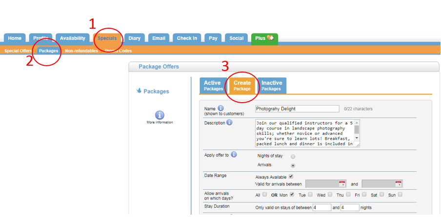Go to Non-refundables submenu link
The image size is (441, 217).
81,51
